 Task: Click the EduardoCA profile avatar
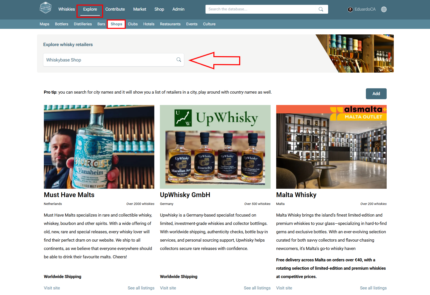click(x=350, y=9)
